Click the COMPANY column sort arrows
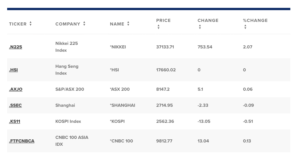This screenshot has height=159, width=301. pos(84,24)
